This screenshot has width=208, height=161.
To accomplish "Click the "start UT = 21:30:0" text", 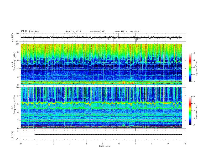I will [127, 32].
